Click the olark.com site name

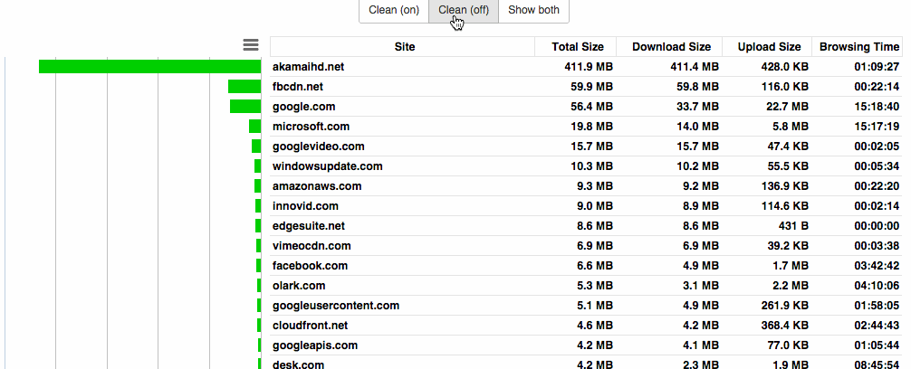[301, 286]
